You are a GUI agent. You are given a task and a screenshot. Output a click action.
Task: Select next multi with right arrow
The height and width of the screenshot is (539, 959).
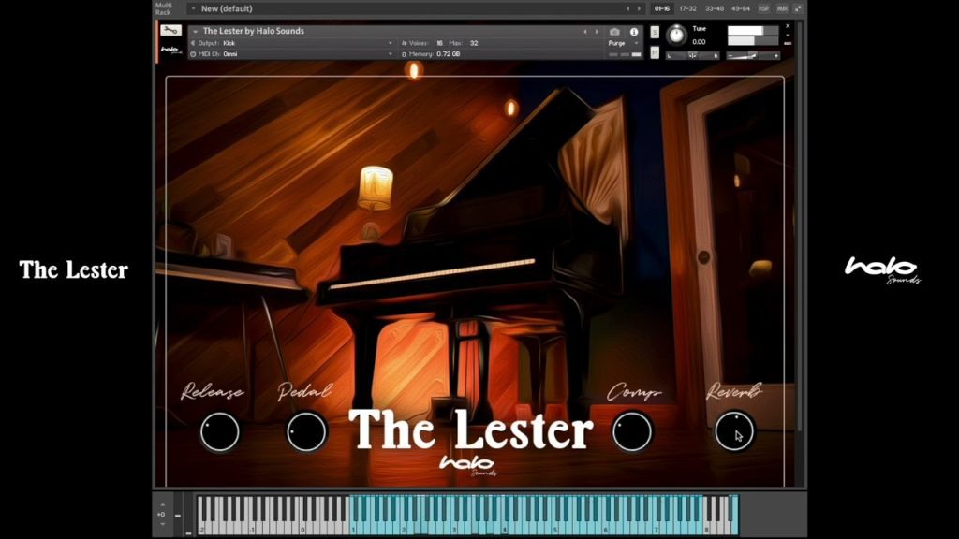coord(639,8)
